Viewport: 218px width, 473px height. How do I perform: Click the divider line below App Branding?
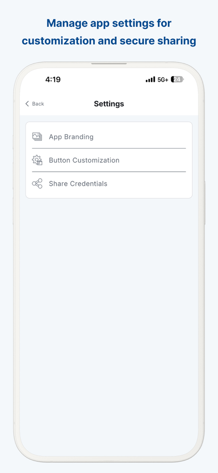pos(109,148)
